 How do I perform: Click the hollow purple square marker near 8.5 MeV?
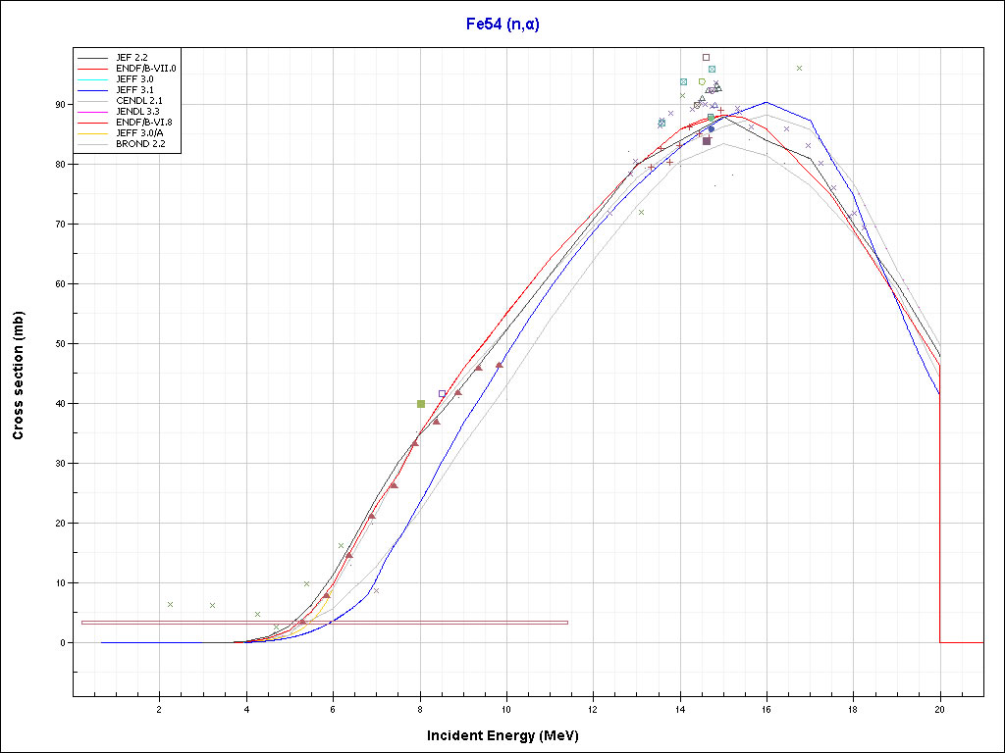pyautogui.click(x=442, y=393)
